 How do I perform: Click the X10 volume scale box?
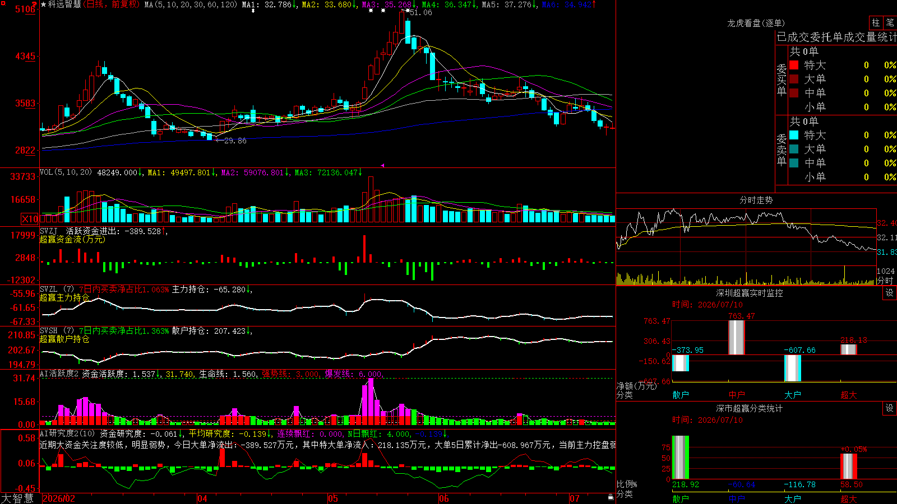(x=30, y=219)
